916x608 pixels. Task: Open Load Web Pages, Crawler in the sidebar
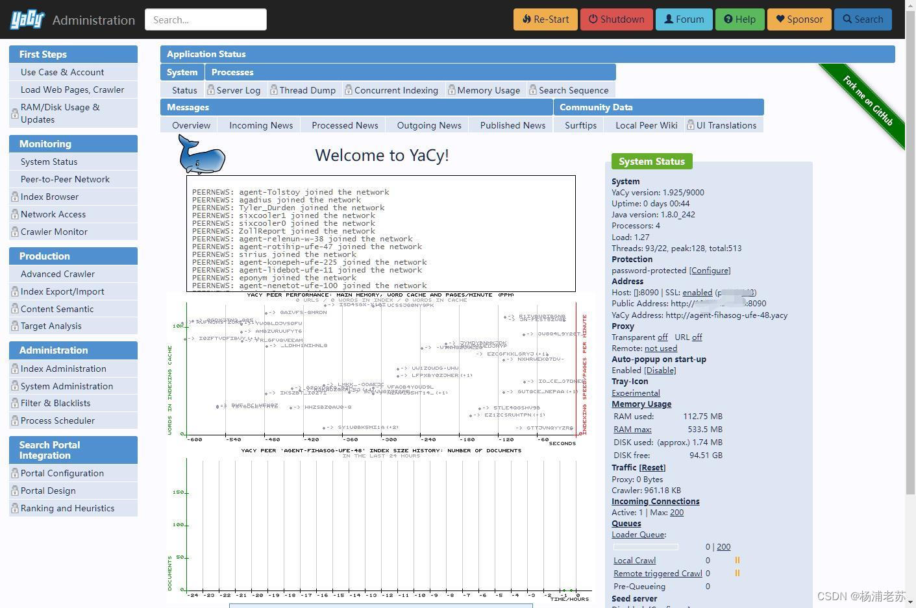coord(72,90)
